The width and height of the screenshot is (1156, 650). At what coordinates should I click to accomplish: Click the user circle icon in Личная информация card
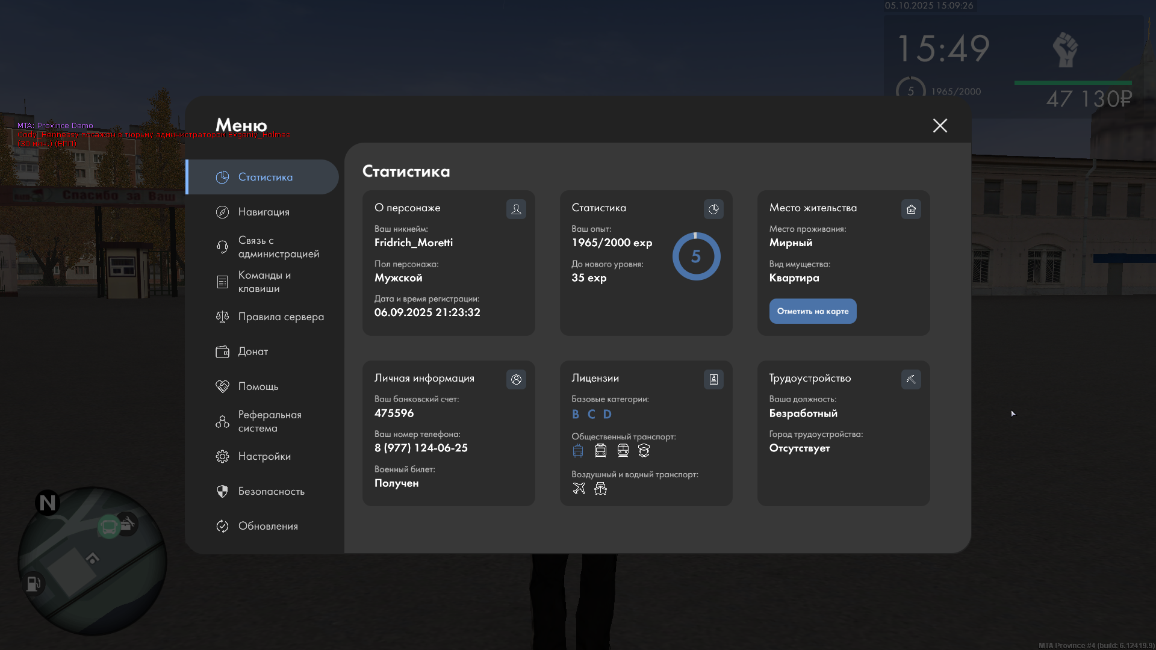[516, 380]
